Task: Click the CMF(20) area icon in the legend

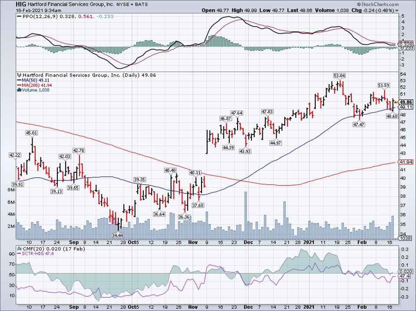Action: point(20,249)
